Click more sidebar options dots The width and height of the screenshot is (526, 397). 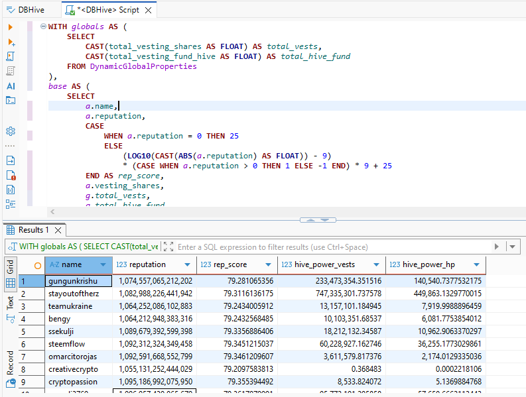click(10, 146)
